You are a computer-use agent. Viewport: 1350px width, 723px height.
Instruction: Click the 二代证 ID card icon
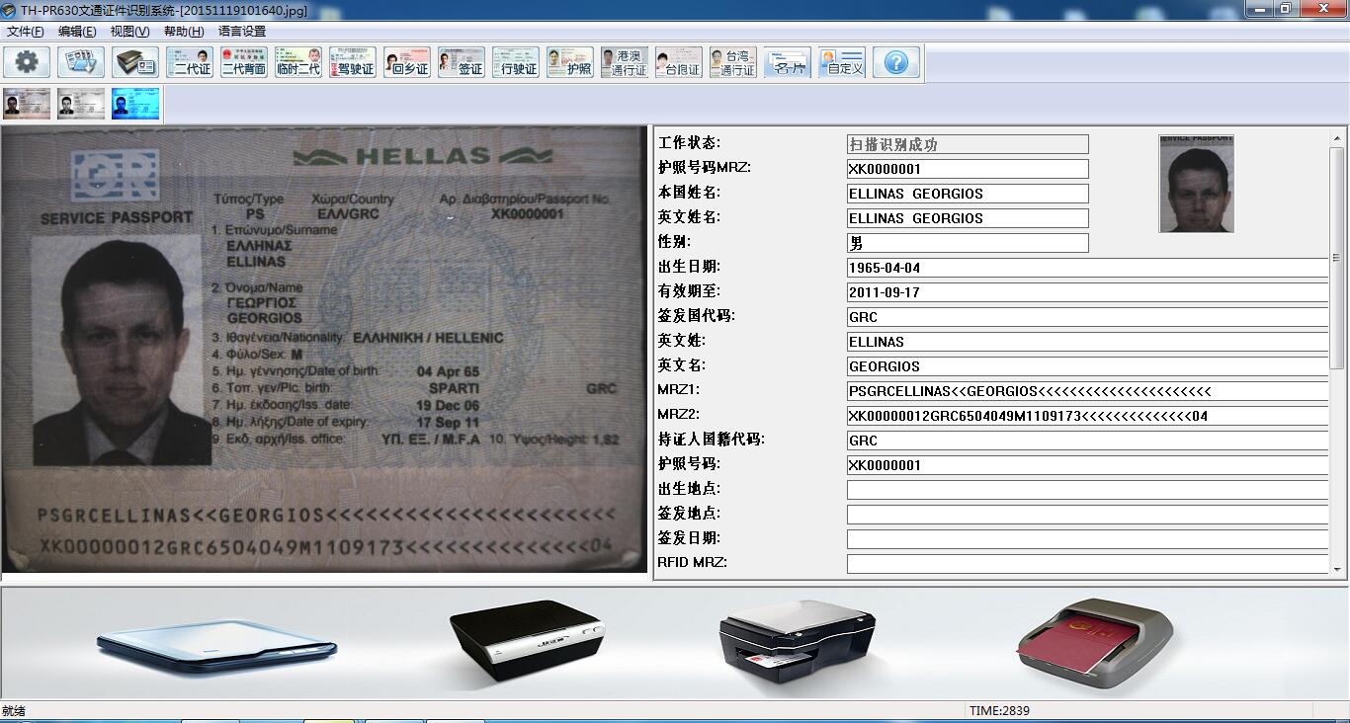point(190,62)
